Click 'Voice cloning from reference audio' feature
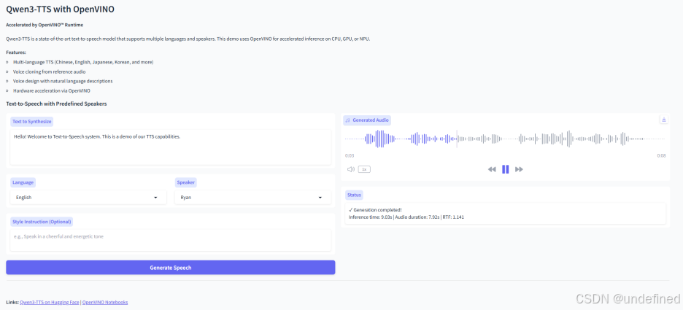 pyautogui.click(x=49, y=71)
